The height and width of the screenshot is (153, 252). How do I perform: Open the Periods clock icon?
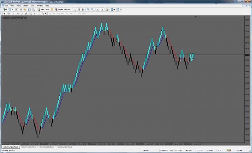(x=112, y=10)
